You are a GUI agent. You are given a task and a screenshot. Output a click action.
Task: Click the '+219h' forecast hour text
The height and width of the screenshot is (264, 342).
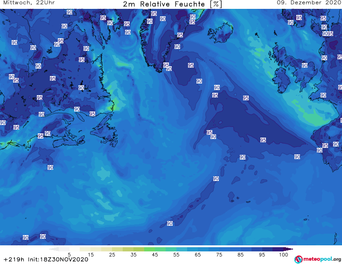[14, 259]
